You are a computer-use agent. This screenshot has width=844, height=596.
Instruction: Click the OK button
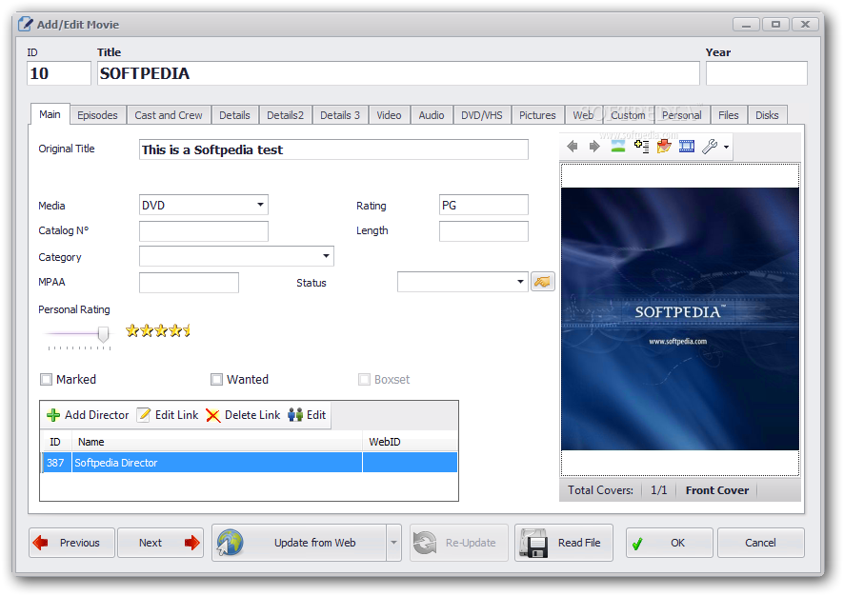coord(669,543)
